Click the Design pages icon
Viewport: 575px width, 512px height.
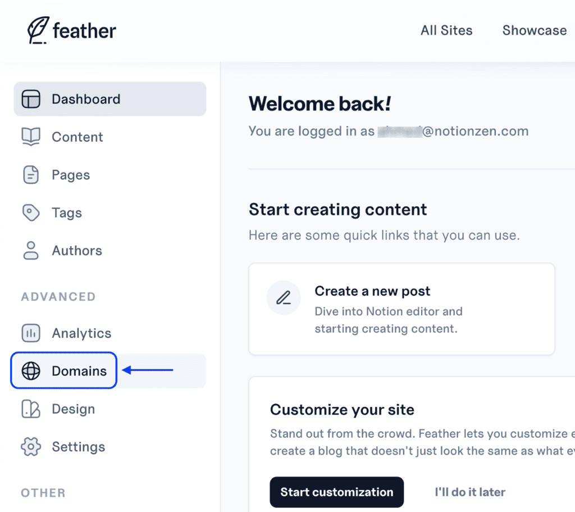pyautogui.click(x=31, y=409)
